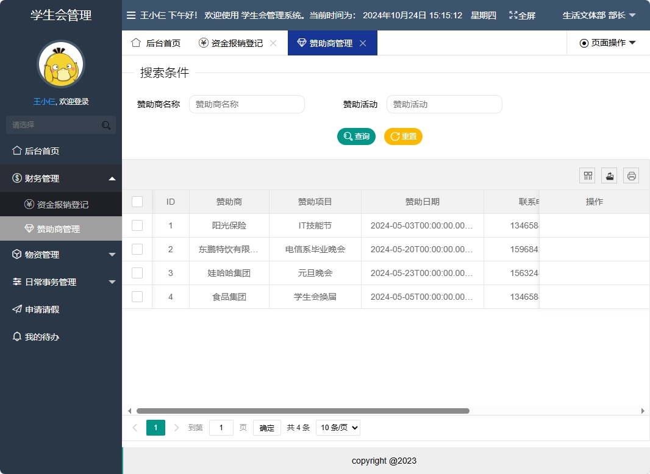Click the hamburger menu icon in the top bar
The height and width of the screenshot is (474, 650).
pos(130,15)
